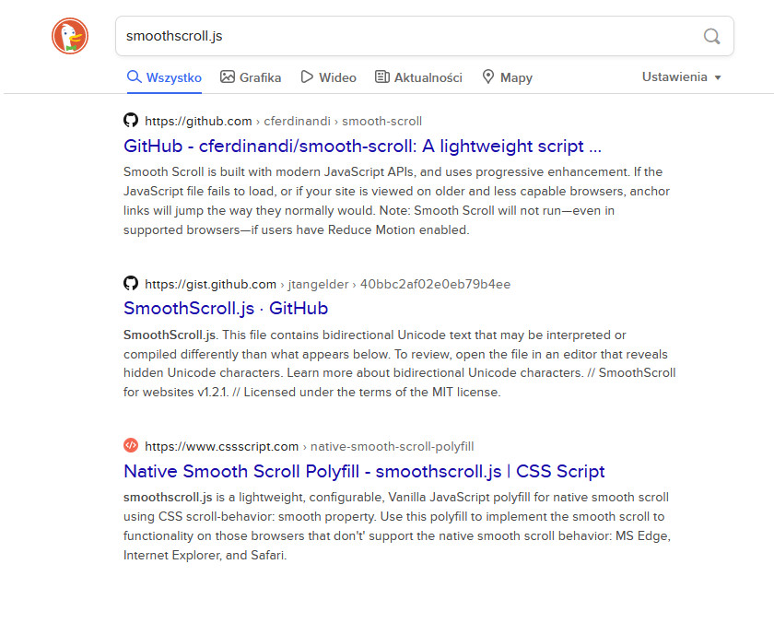Click the Grafika image icon
The height and width of the screenshot is (623, 774).
click(x=228, y=77)
